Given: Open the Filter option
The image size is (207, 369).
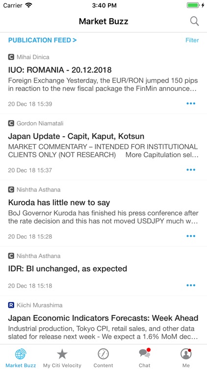Looking at the screenshot, I should (192, 40).
